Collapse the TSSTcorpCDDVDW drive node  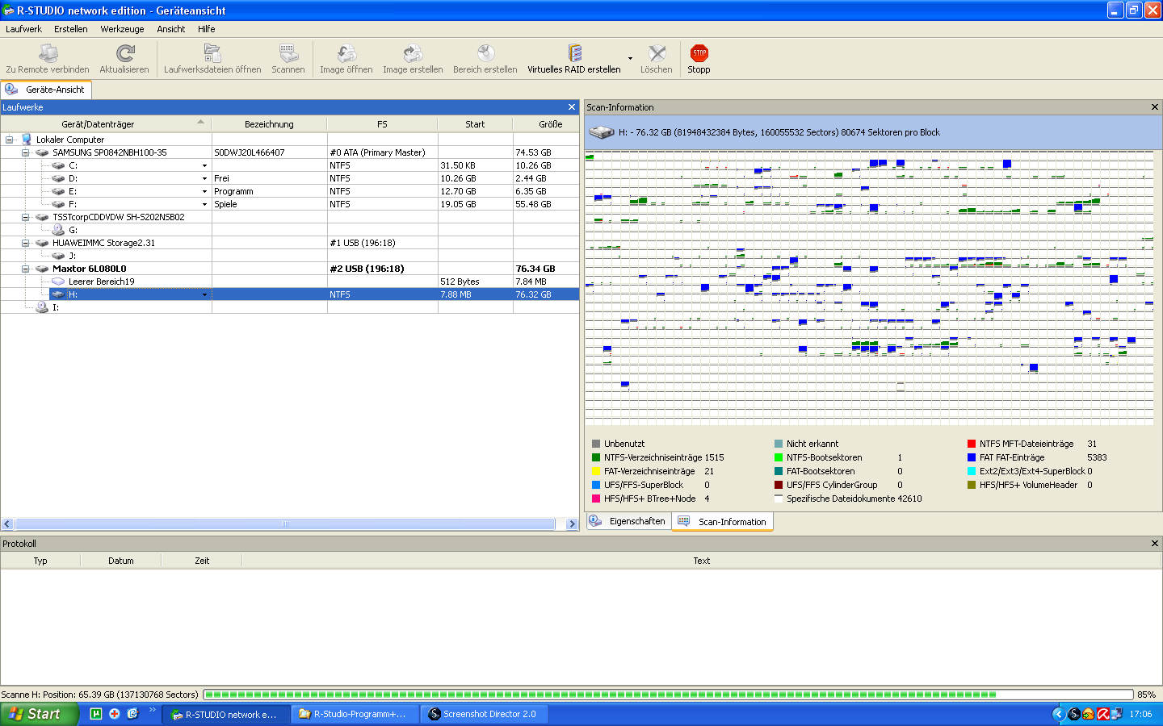pyautogui.click(x=25, y=217)
